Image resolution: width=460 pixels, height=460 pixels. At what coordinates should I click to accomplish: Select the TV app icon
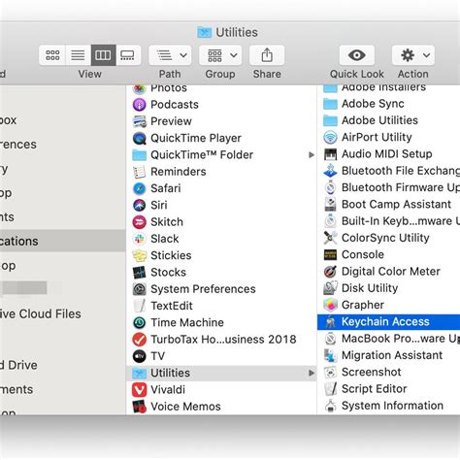coord(140,356)
